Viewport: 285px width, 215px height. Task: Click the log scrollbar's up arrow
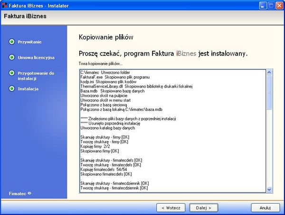coord(269,72)
